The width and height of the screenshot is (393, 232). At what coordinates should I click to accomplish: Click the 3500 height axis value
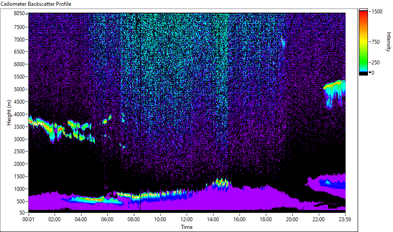click(19, 127)
